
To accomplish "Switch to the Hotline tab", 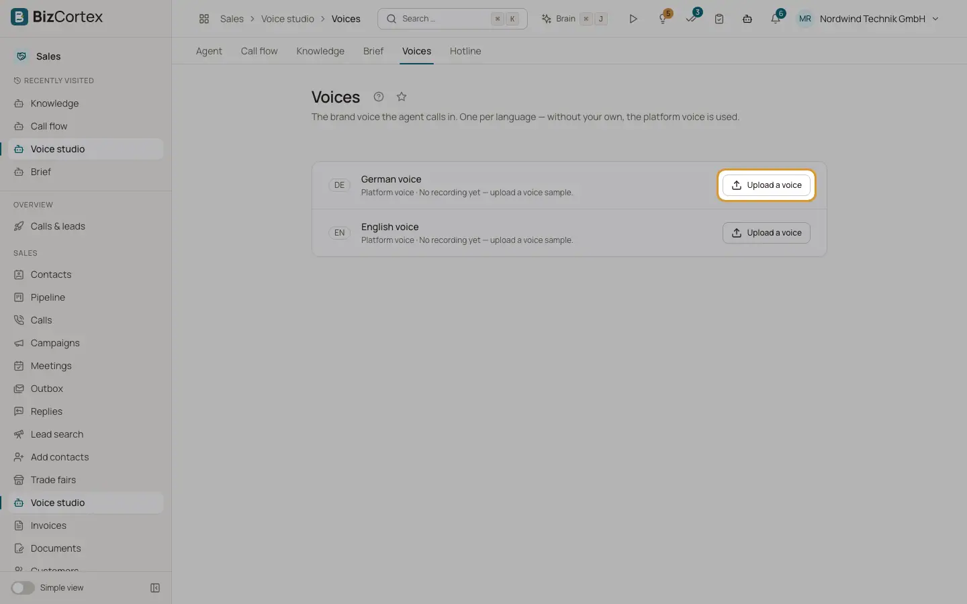I will coord(465,51).
